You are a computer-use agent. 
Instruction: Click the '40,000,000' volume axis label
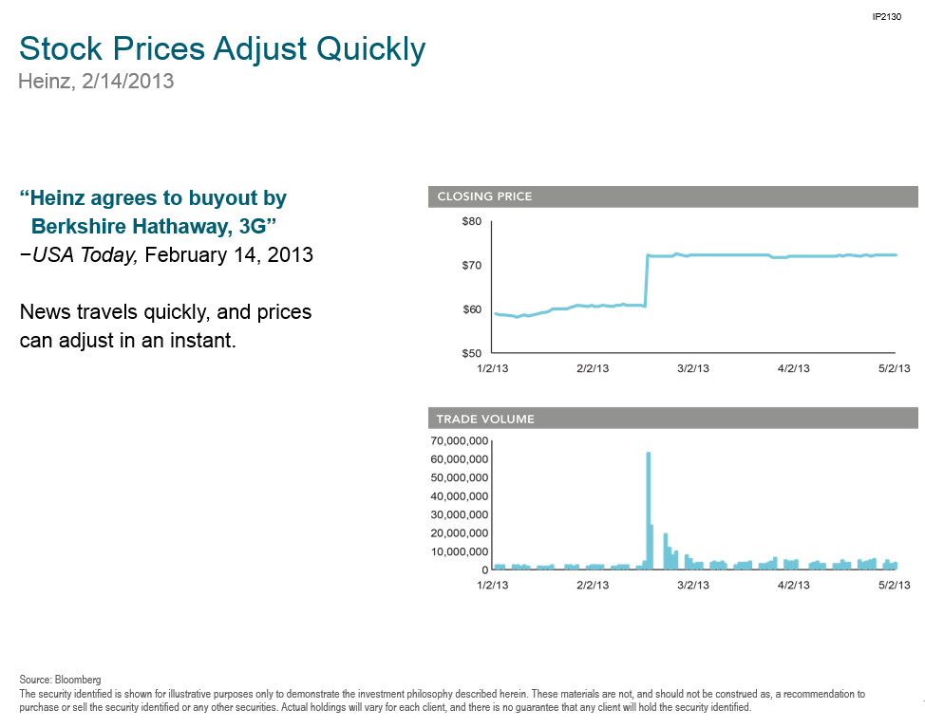pyautogui.click(x=460, y=496)
